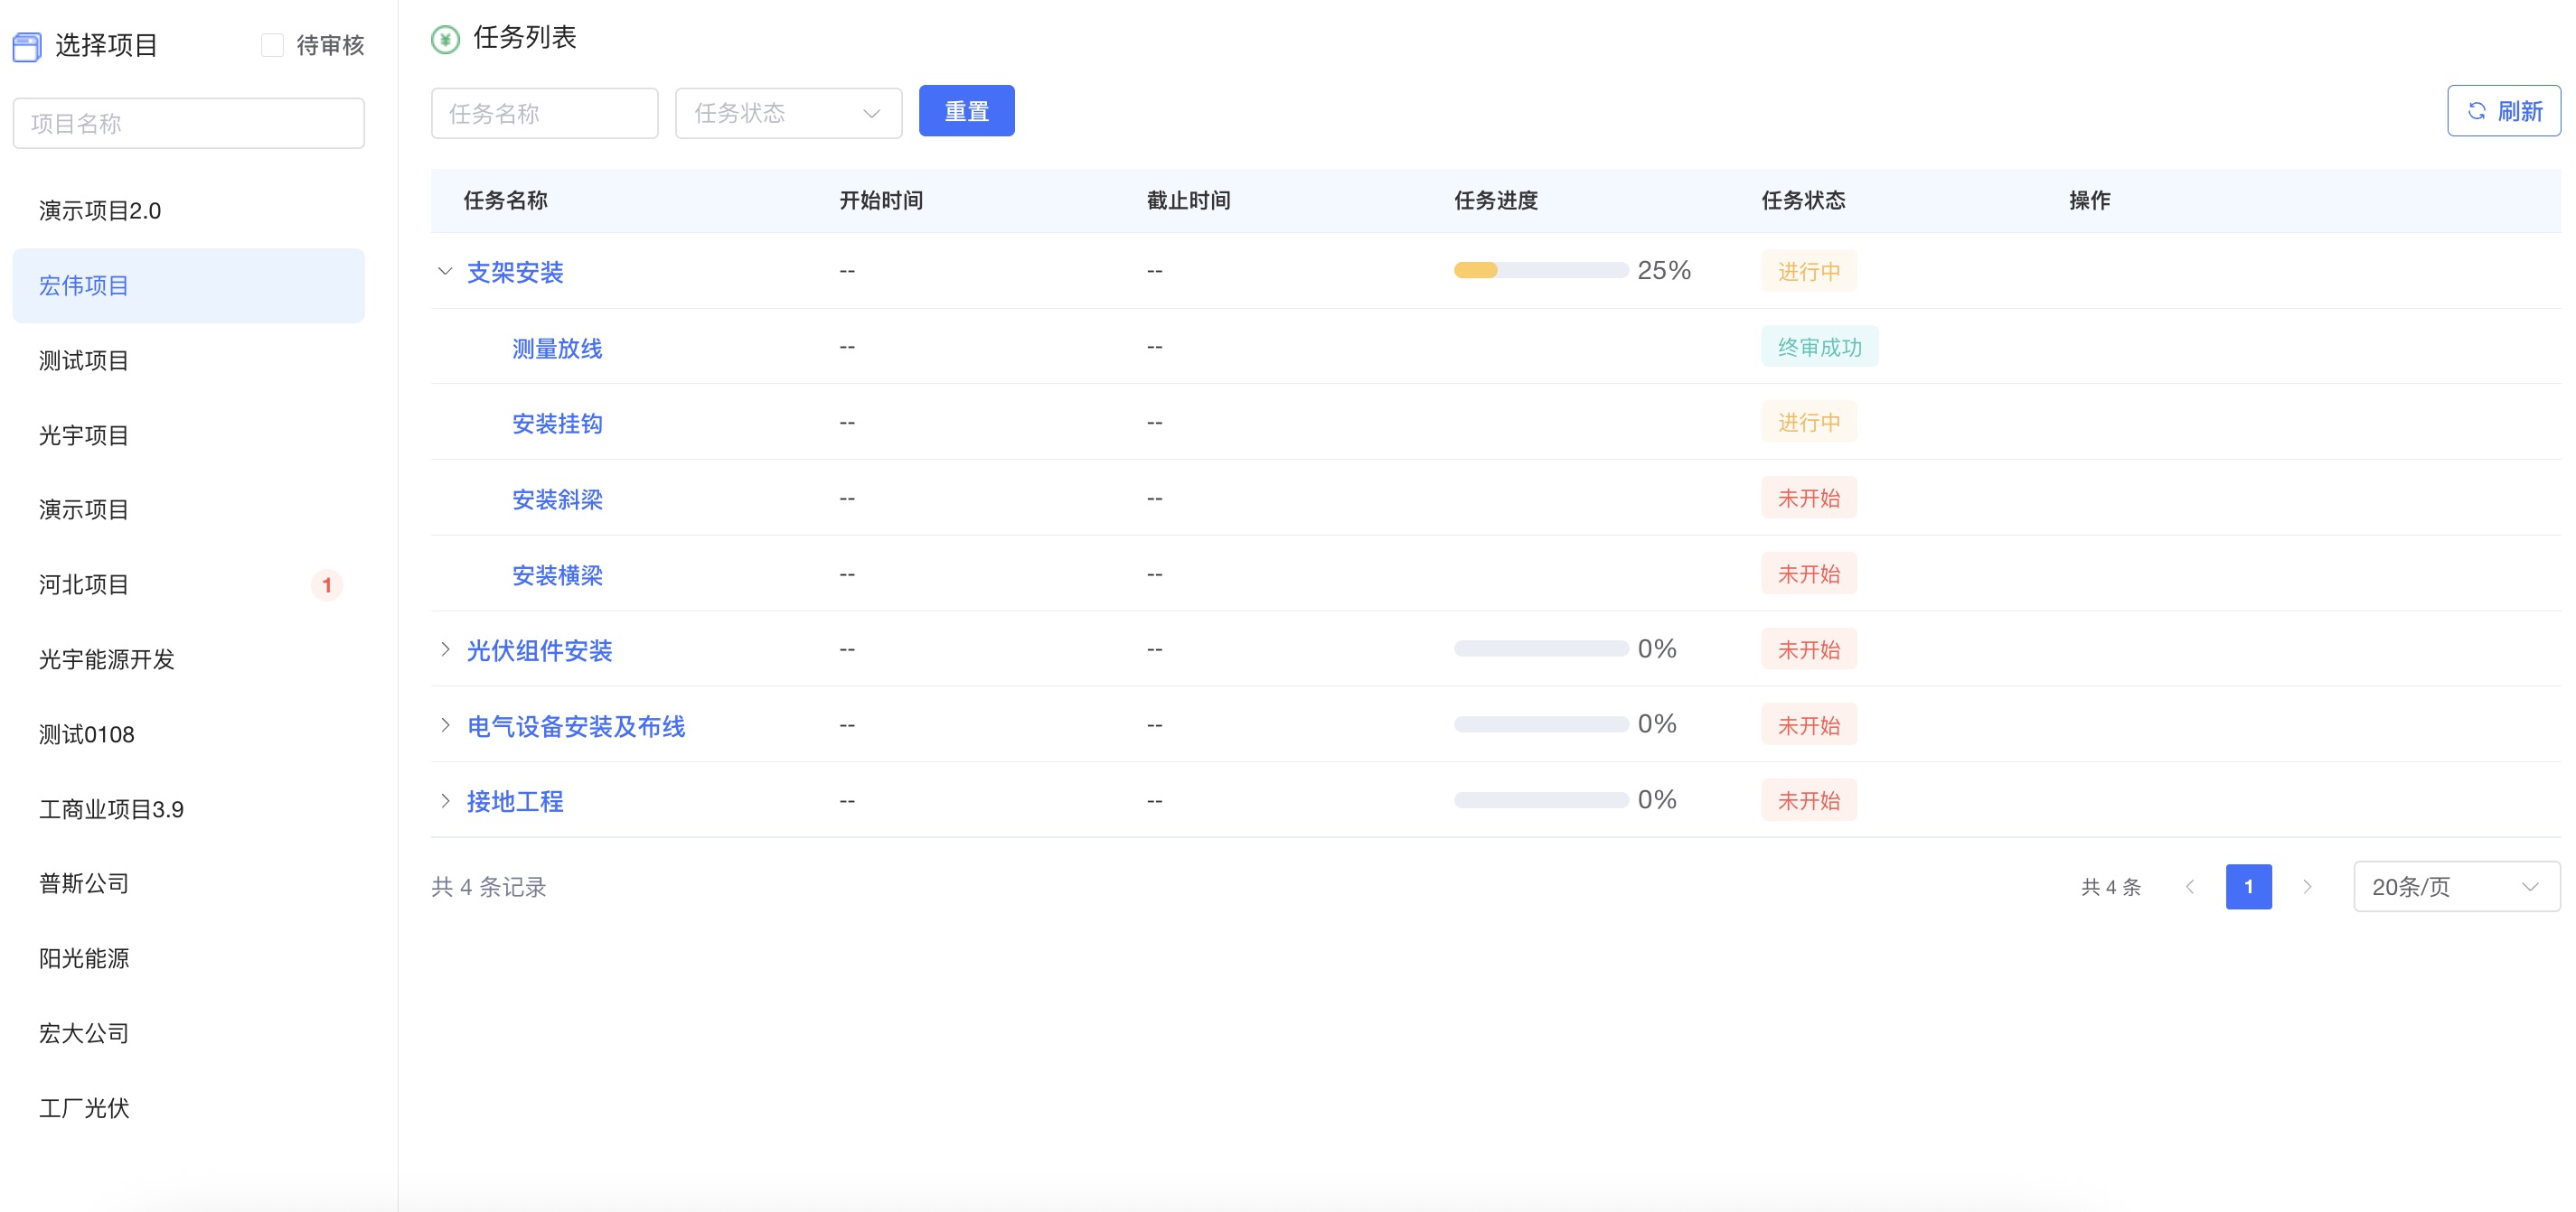
Task: Open the 任务状态 dropdown
Action: pos(788,113)
